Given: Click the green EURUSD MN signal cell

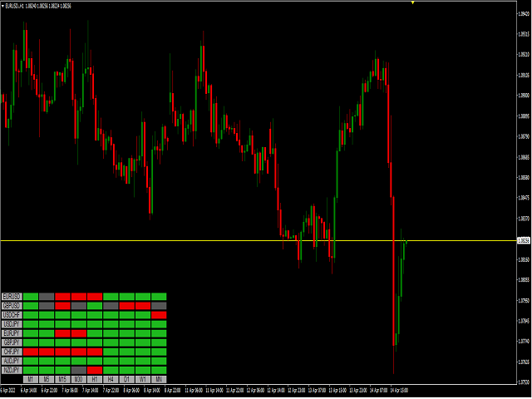Looking at the screenshot, I should pos(159,297).
